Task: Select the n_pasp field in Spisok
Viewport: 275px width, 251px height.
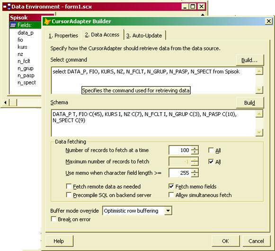Action: (x=26, y=75)
